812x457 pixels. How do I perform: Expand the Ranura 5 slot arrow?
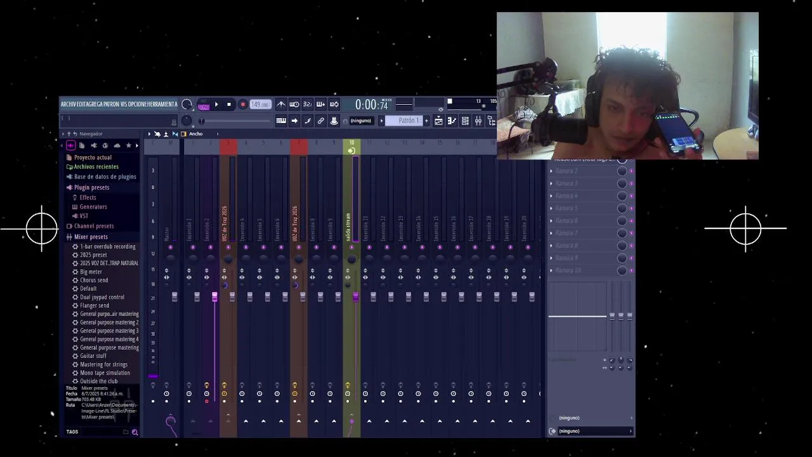pyautogui.click(x=551, y=208)
